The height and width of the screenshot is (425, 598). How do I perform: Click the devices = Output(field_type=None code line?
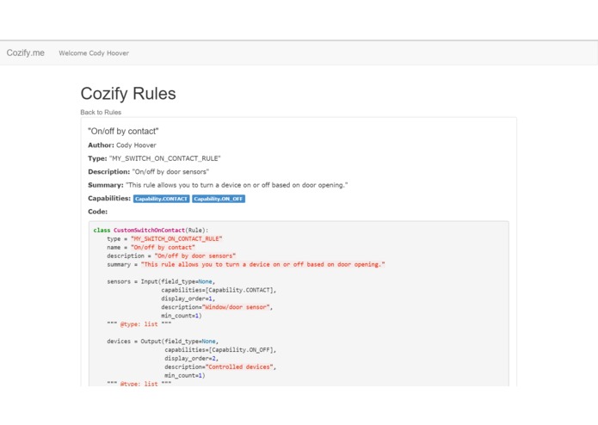click(x=163, y=342)
